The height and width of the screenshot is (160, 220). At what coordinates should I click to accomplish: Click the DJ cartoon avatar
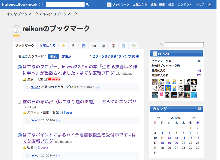[x=181, y=88]
